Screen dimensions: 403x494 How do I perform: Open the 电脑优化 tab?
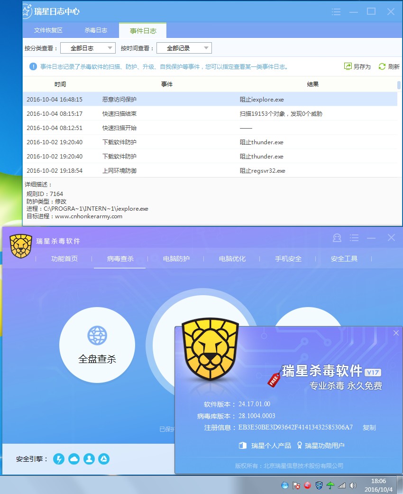[232, 259]
